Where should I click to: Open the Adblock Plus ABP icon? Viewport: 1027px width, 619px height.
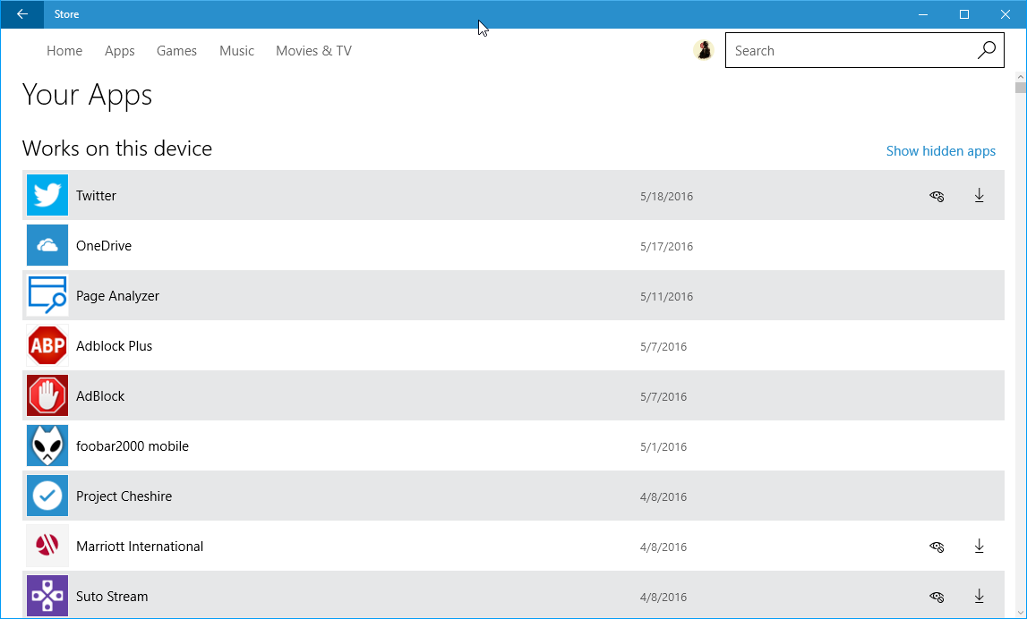coord(47,345)
